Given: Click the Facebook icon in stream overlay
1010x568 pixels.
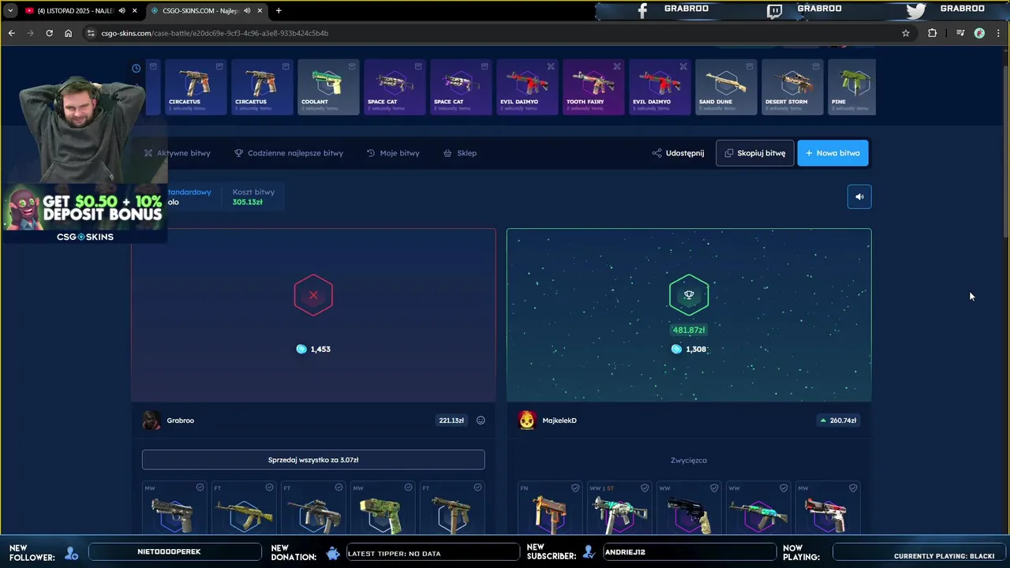Looking at the screenshot, I should click(642, 10).
